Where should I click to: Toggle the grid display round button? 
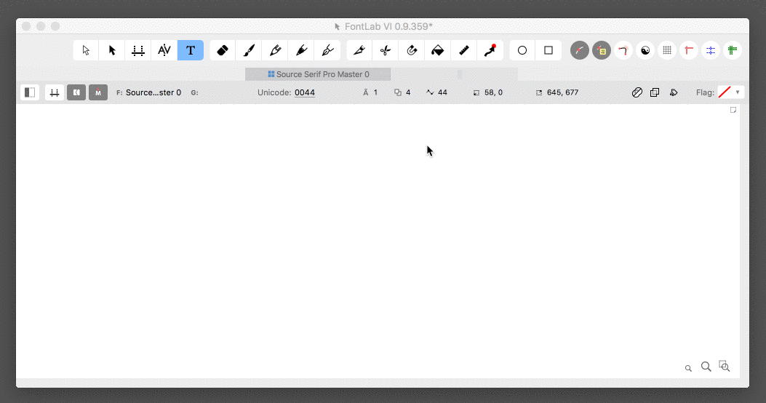coord(667,50)
